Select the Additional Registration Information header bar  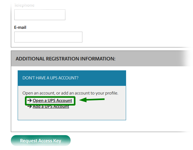(x=102, y=59)
